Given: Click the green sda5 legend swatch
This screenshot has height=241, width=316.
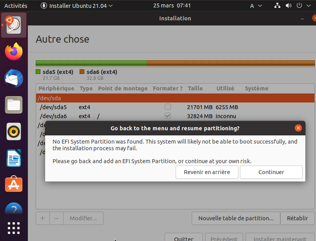Looking at the screenshot, I should point(38,72).
